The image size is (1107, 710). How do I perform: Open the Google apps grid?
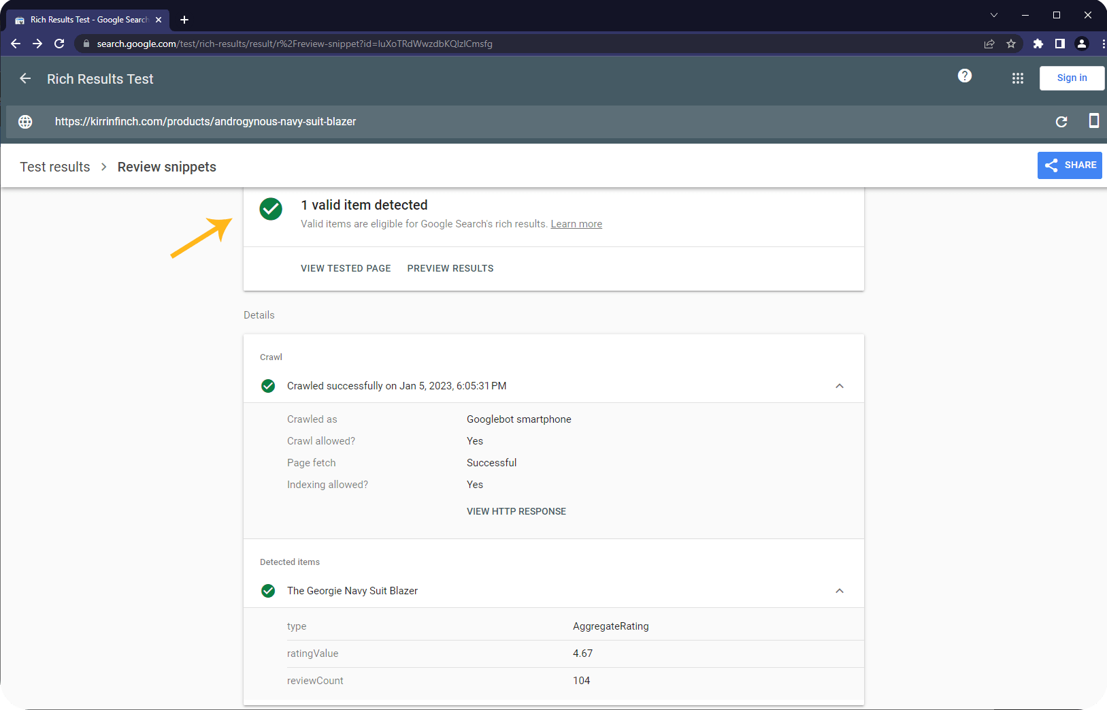point(1018,78)
